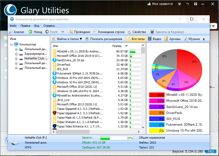The image size is (219, 156).
Task: Click the Glary Utilities crescent logo
Action: 10,10
